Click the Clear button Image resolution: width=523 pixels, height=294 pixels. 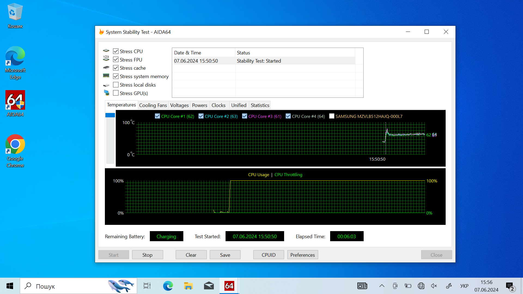(191, 255)
